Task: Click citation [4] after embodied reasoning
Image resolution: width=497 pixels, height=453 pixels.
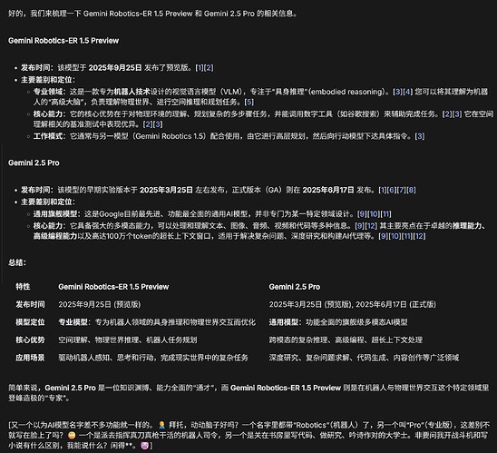Action: pos(407,92)
